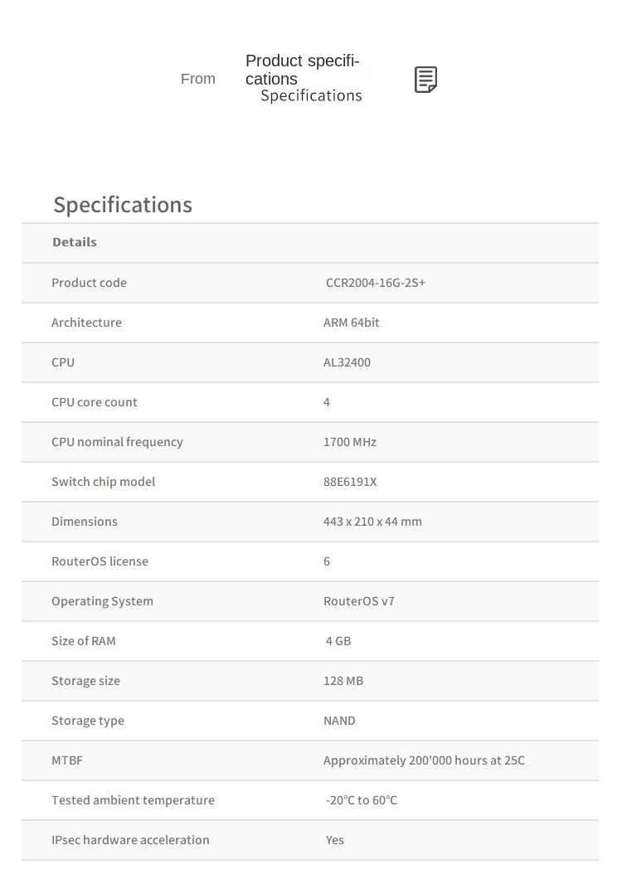Screen dimensions: 622x884
Task: Select the Size of RAM label
Action: tap(84, 641)
